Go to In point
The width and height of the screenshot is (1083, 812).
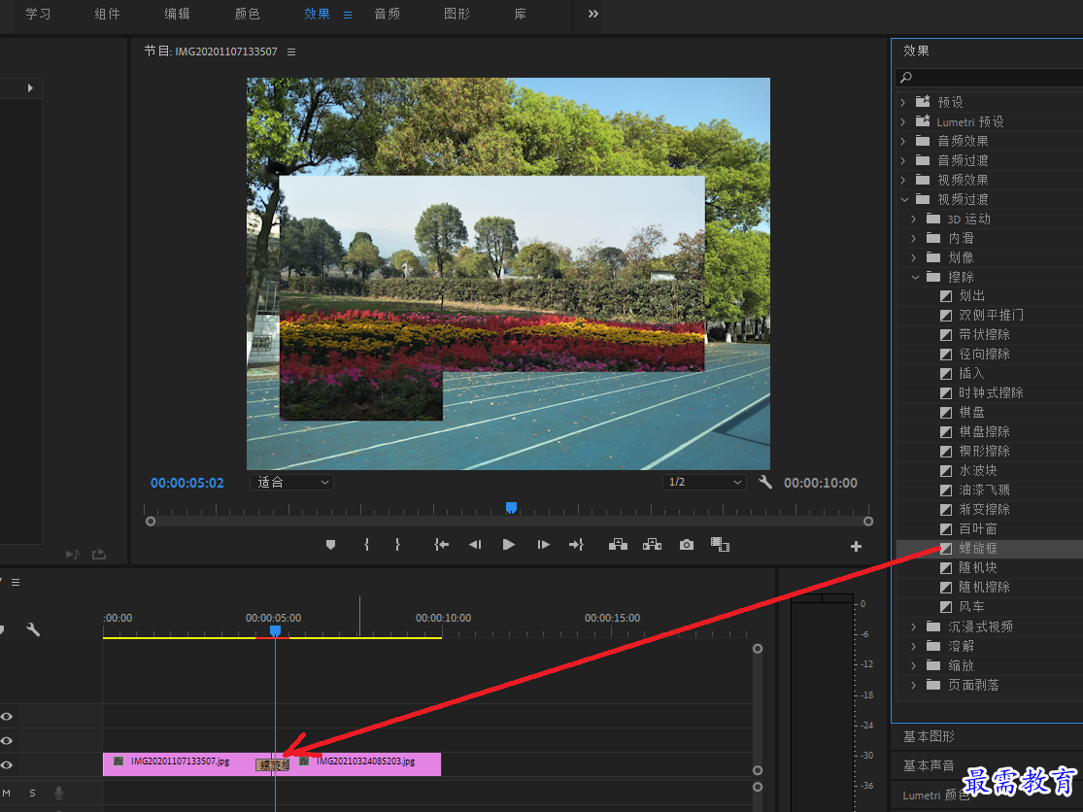coord(441,545)
